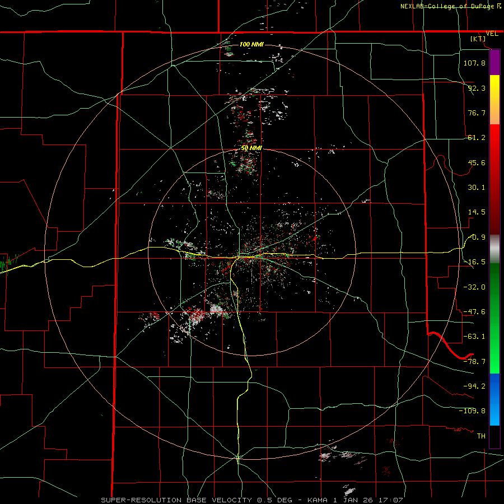Click the red segment of velocity color bar
Image resolution: width=504 pixels, height=504 pixels.
[x=494, y=179]
